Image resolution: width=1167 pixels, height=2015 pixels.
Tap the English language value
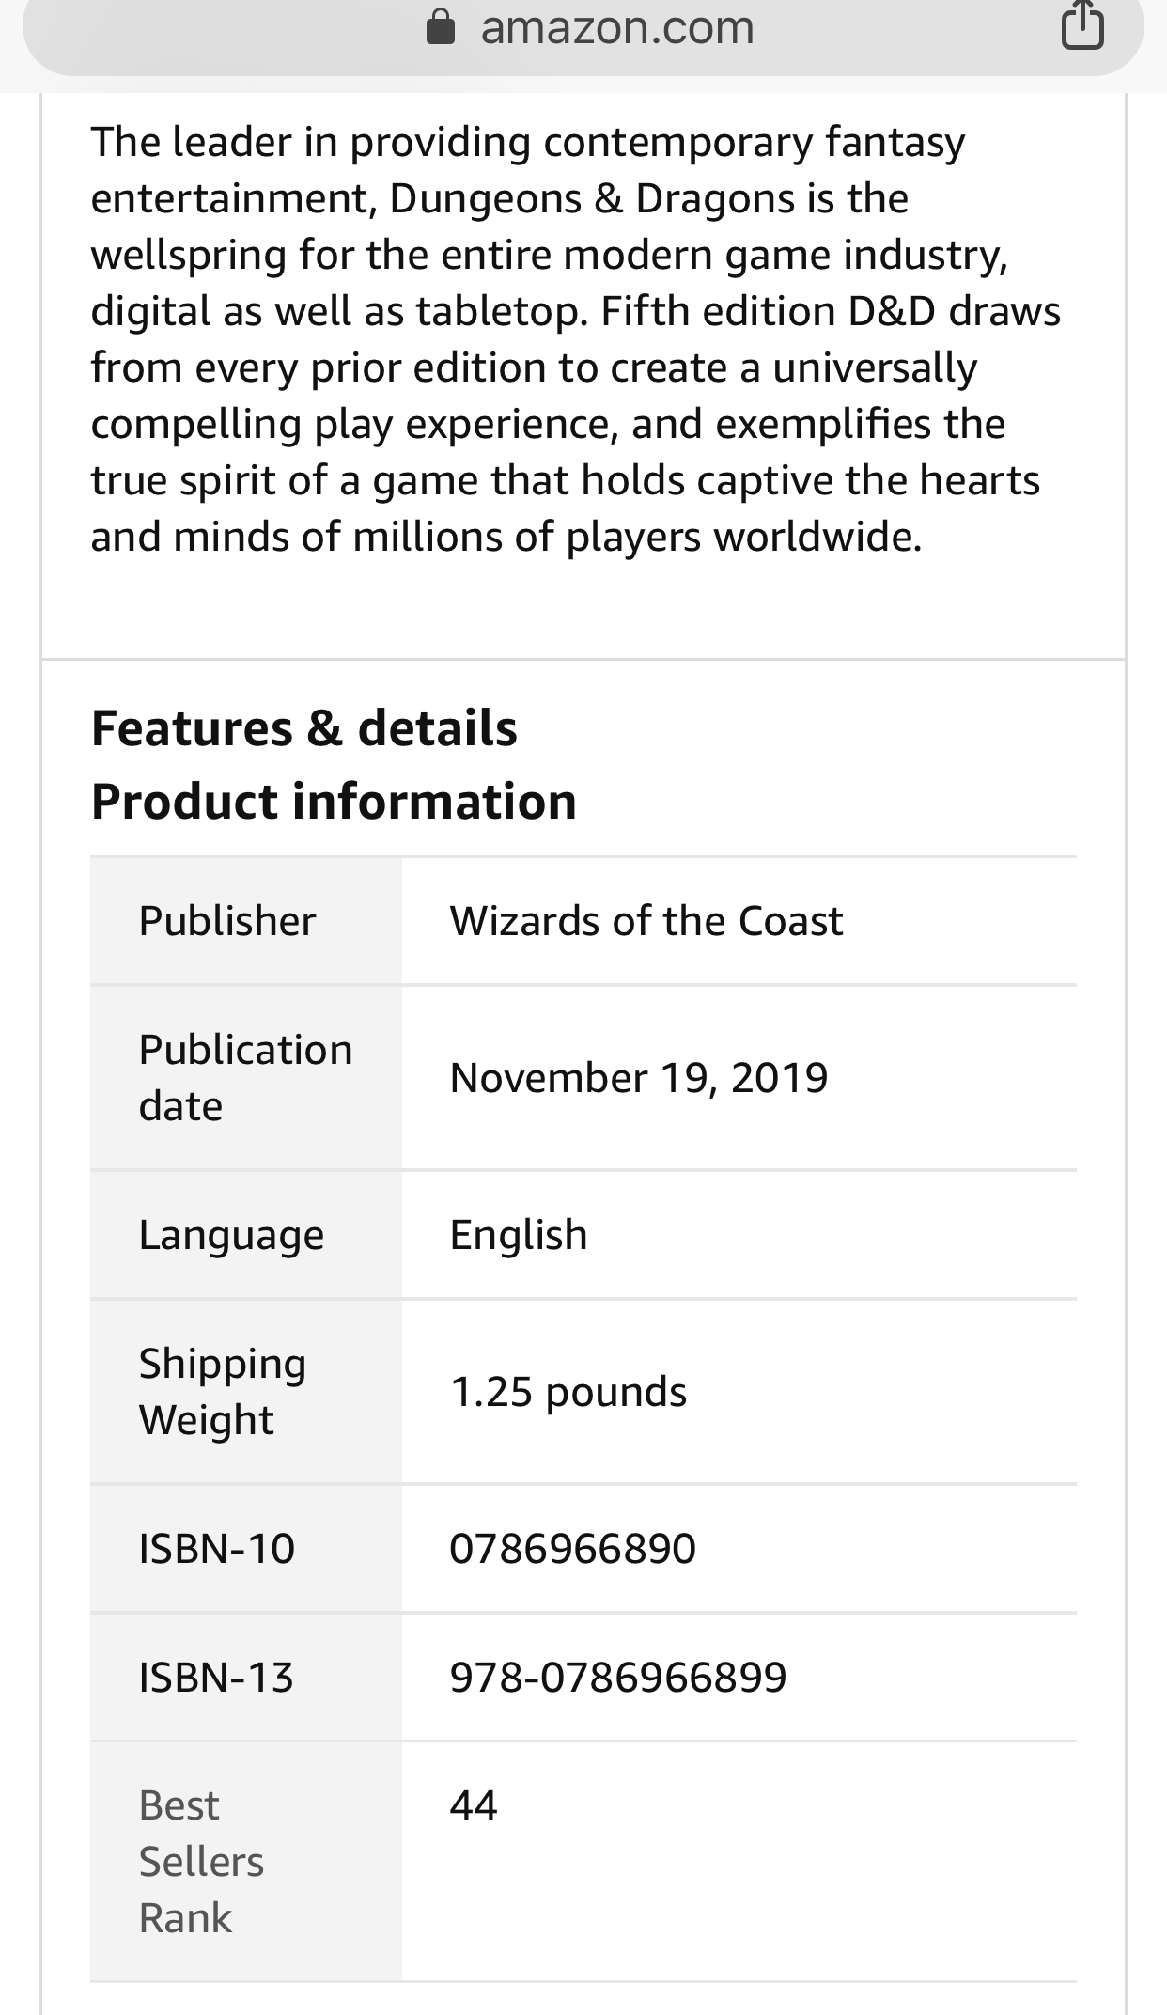click(x=519, y=1235)
